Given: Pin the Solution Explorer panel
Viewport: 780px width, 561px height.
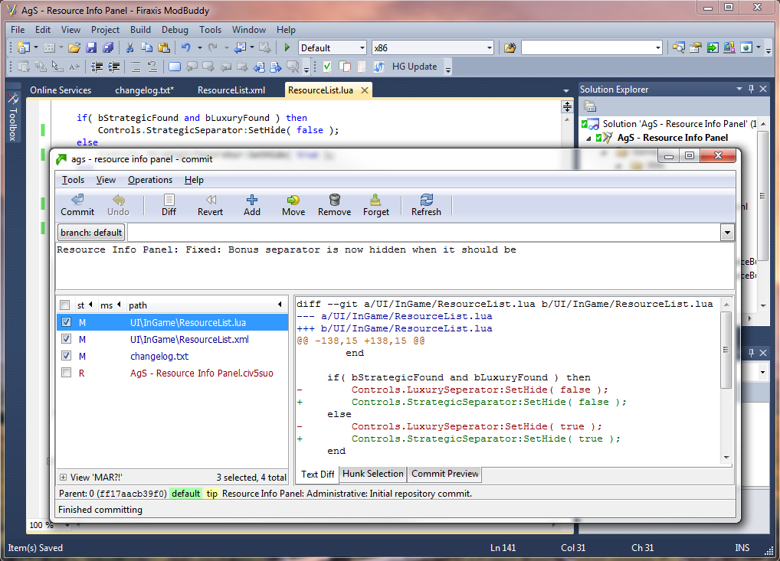Looking at the screenshot, I should pos(751,89).
